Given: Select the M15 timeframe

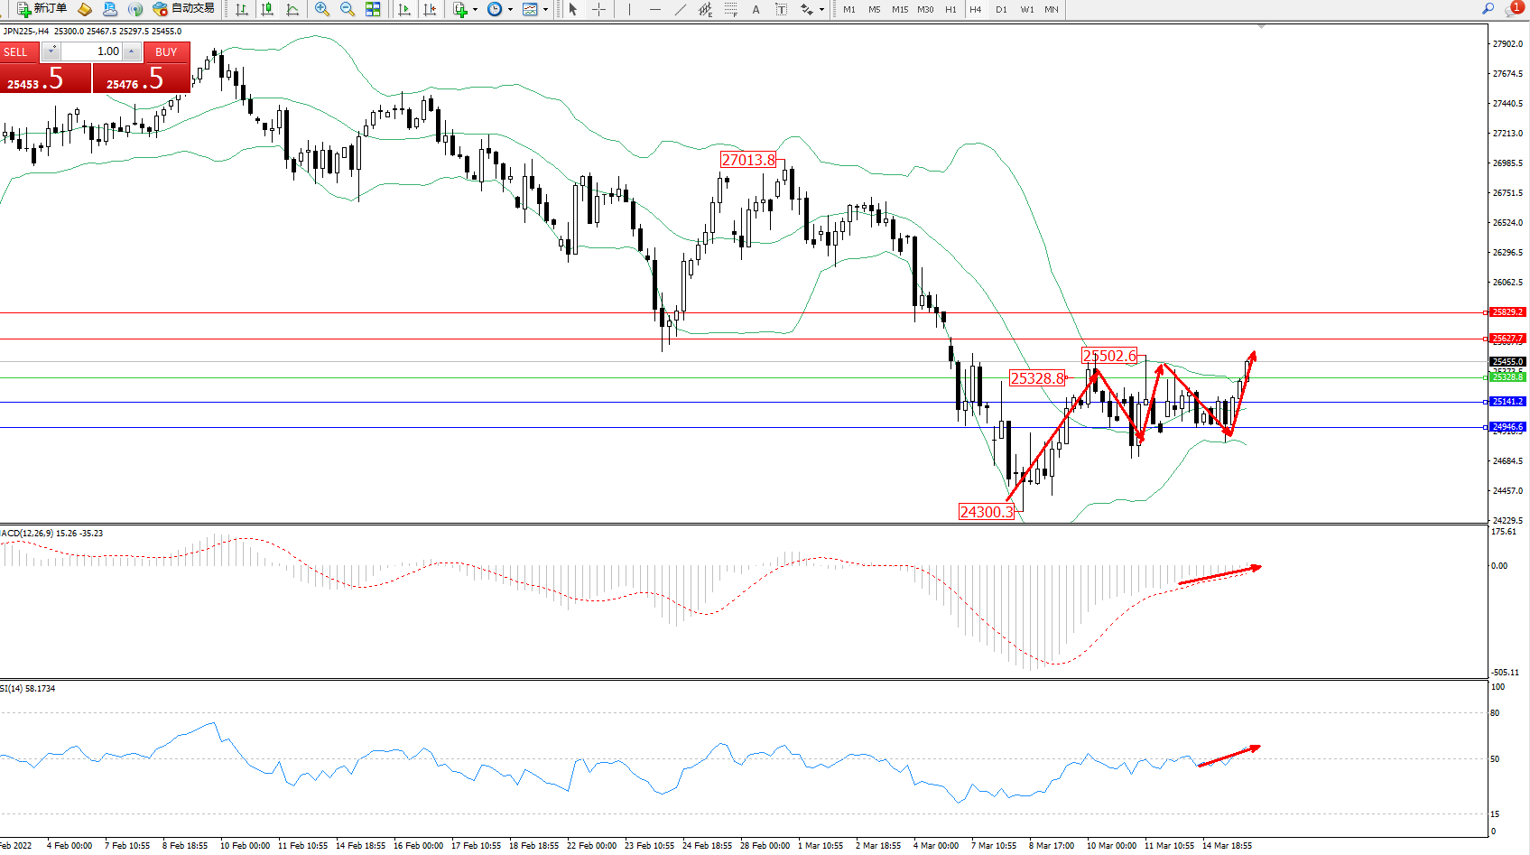Looking at the screenshot, I should pos(900,9).
